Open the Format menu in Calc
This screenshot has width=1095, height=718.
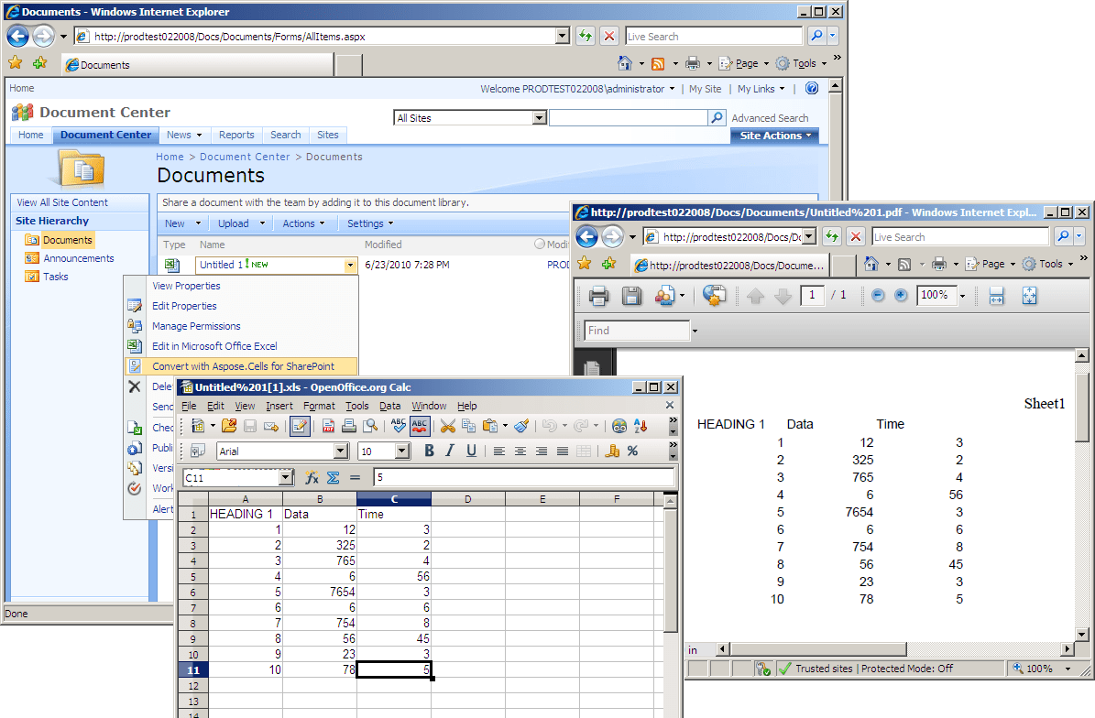(x=319, y=406)
